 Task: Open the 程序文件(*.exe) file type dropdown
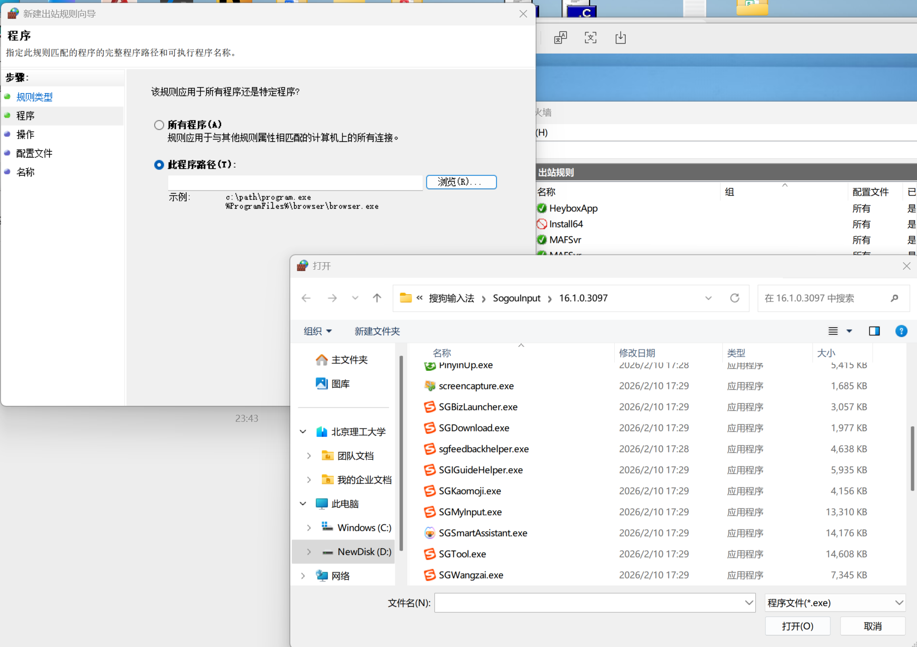(835, 603)
